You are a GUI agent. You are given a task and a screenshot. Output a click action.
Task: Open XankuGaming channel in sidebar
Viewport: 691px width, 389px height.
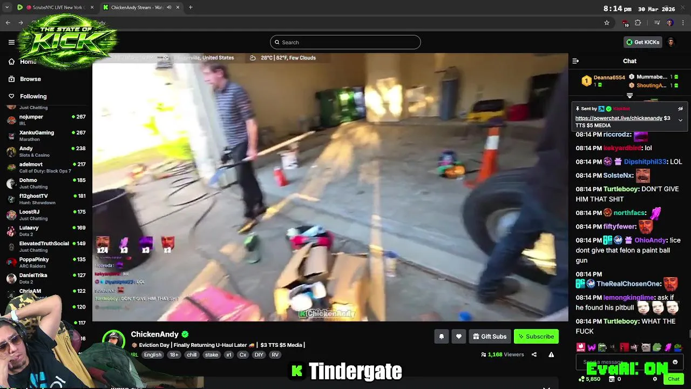coord(46,136)
